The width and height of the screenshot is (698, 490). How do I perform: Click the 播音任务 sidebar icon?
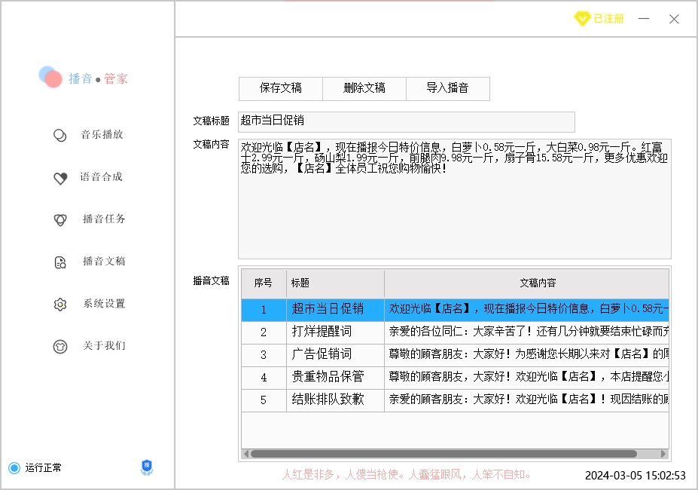60,220
